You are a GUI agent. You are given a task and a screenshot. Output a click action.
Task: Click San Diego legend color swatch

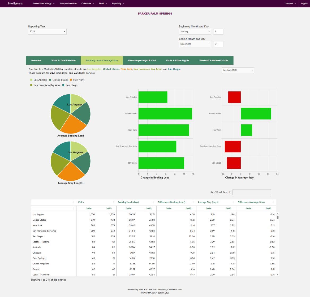63,85
